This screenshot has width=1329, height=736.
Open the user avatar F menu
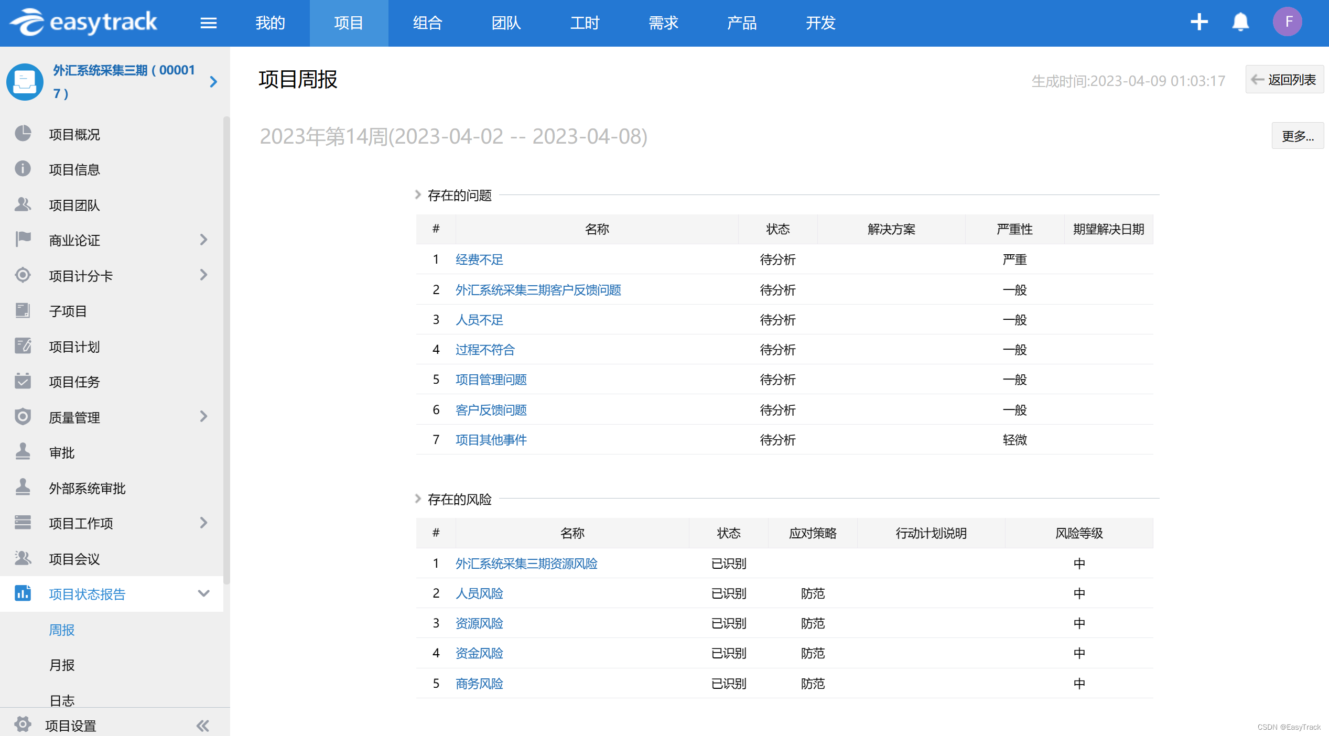pos(1288,22)
